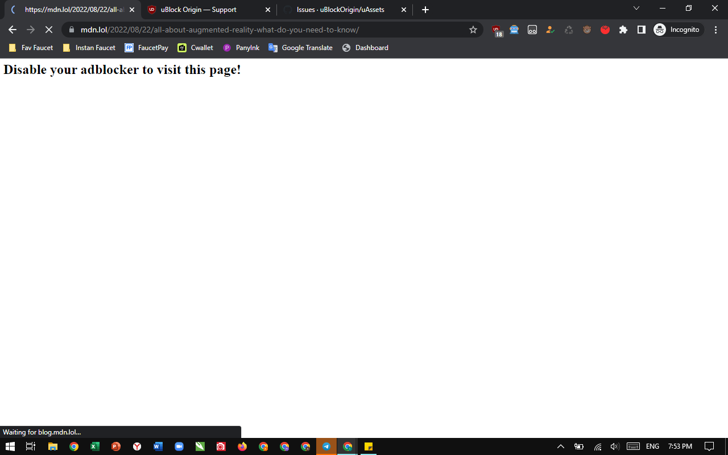728x455 pixels.
Task: Click the robot extension icon
Action: pos(514,30)
